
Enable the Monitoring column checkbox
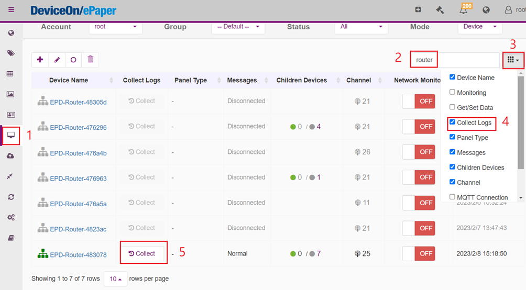click(x=452, y=92)
